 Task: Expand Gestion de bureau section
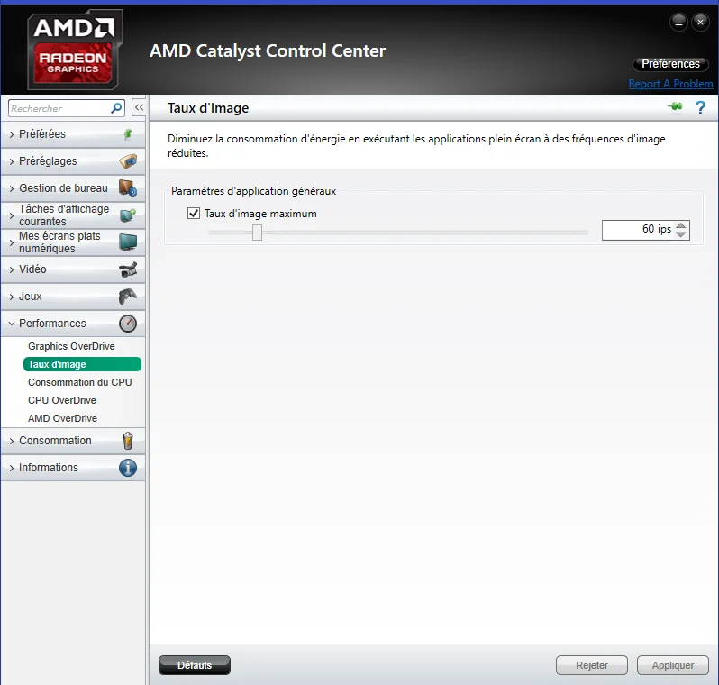[x=73, y=188]
